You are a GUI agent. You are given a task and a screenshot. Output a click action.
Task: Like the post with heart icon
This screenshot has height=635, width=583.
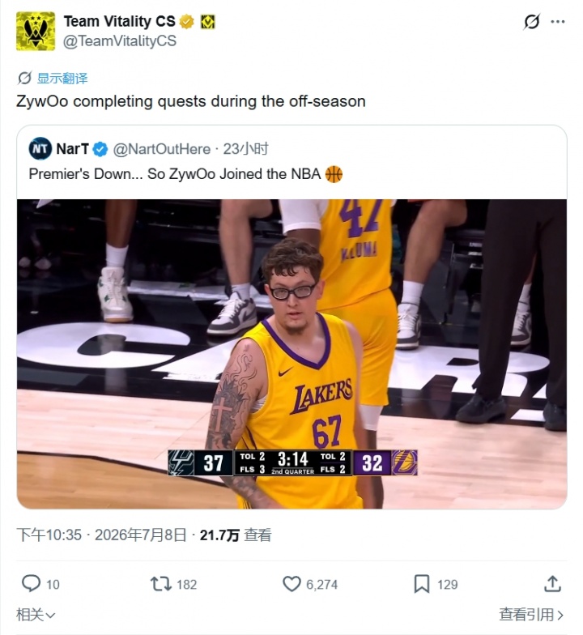[x=291, y=584]
